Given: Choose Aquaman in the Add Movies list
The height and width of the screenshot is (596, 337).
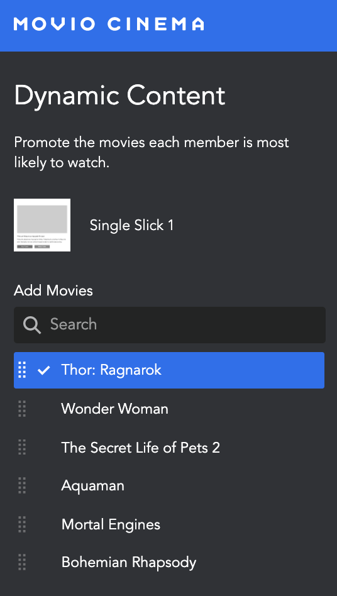Looking at the screenshot, I should point(169,486).
